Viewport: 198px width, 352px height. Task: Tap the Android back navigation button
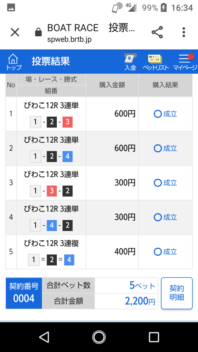click(44, 337)
